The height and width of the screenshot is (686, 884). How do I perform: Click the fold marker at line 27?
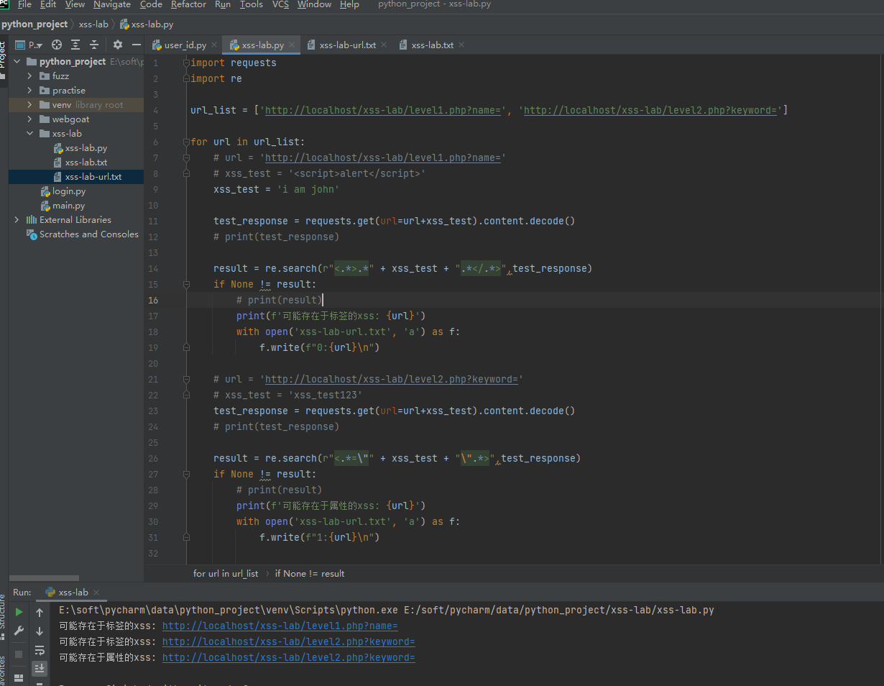186,474
